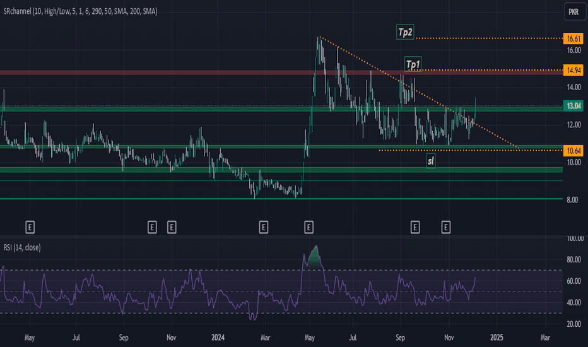
Task: Click the 2025 label on time axis
Action: (x=497, y=338)
